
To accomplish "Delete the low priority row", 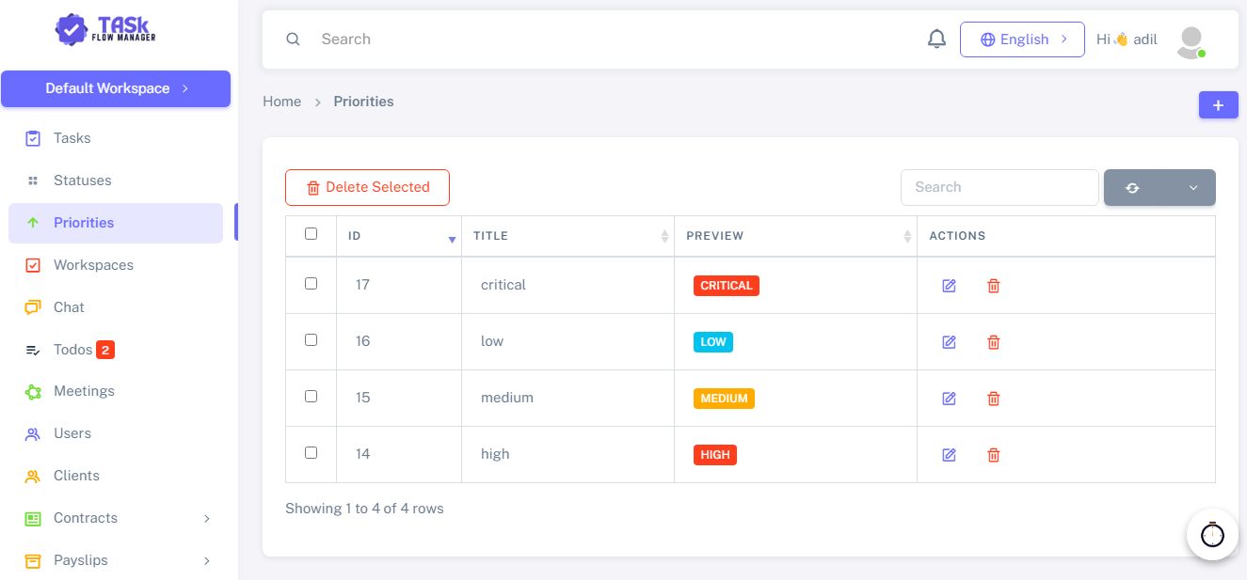I will click(x=993, y=342).
